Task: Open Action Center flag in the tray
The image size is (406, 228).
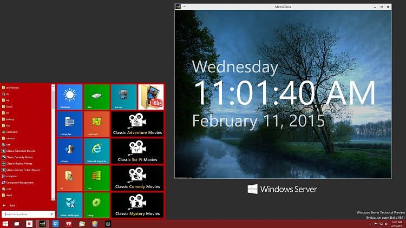Action: 376,224
